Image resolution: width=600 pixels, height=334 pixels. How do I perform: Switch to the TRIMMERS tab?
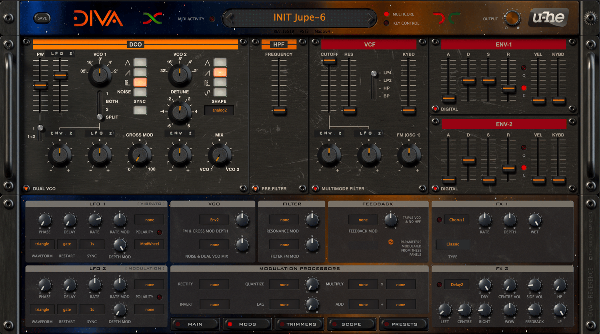tap(299, 324)
